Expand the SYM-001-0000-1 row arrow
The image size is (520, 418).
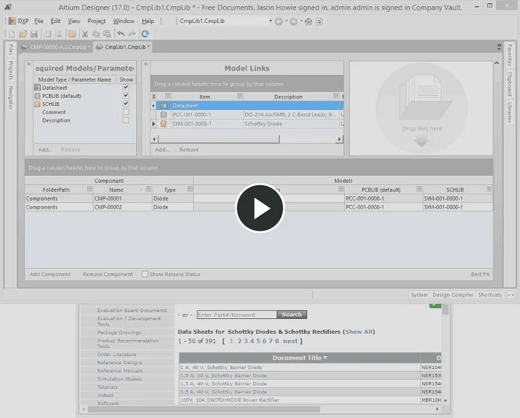click(x=154, y=124)
